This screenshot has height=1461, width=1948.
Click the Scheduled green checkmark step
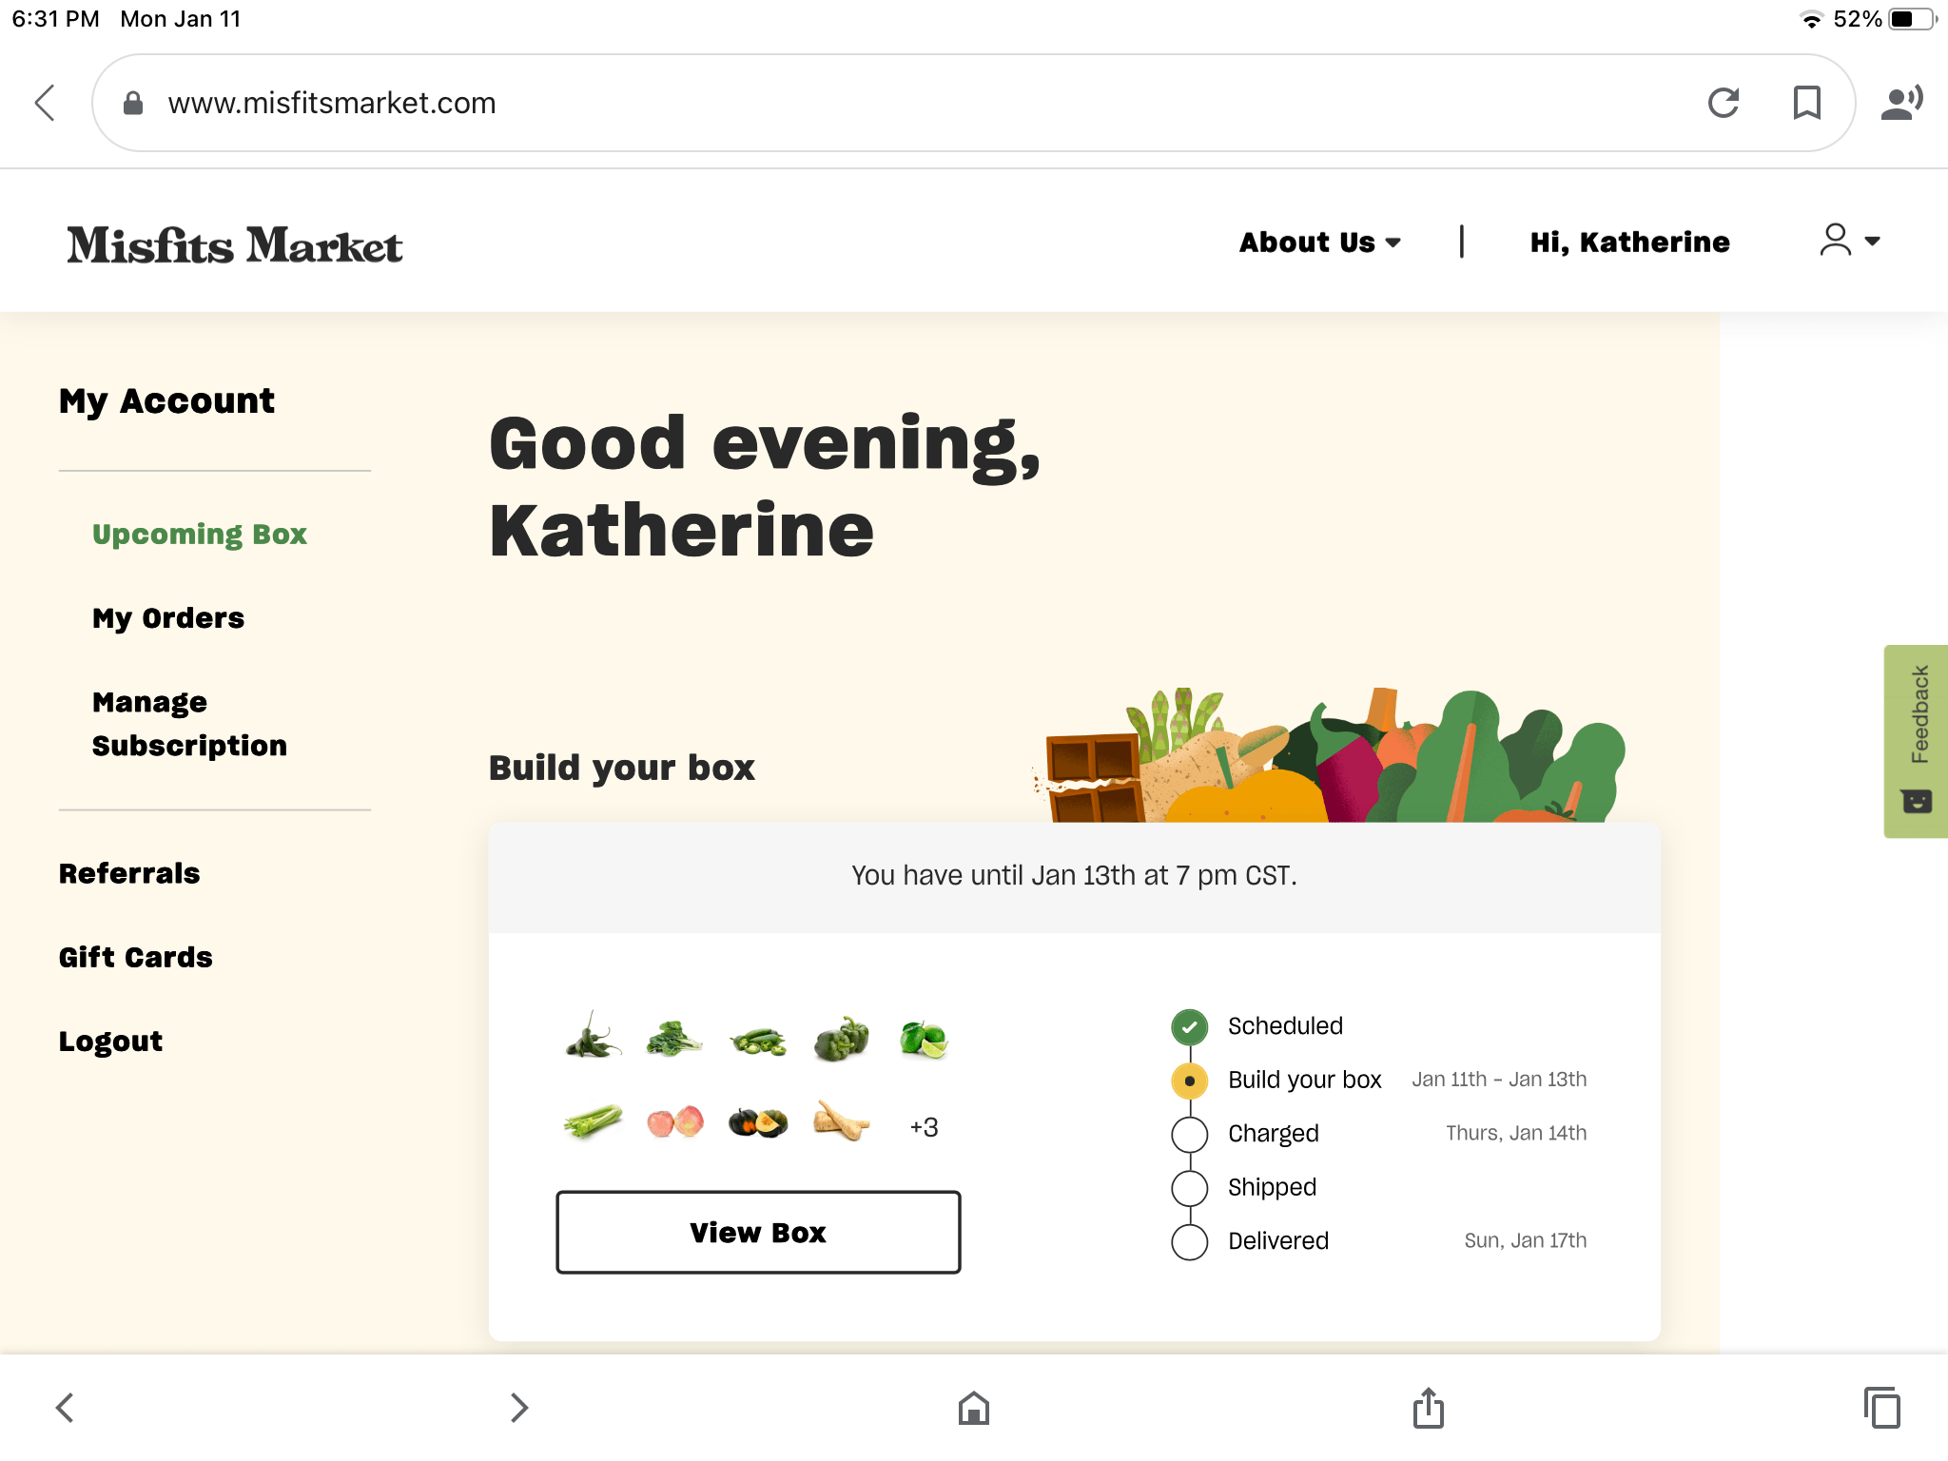(x=1189, y=1026)
